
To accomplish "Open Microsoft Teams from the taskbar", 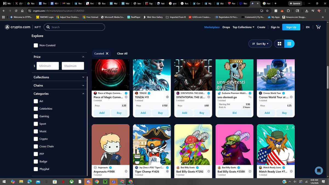I will point(113,181).
